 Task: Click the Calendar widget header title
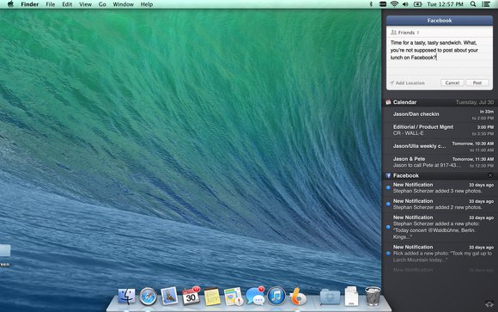(x=404, y=102)
